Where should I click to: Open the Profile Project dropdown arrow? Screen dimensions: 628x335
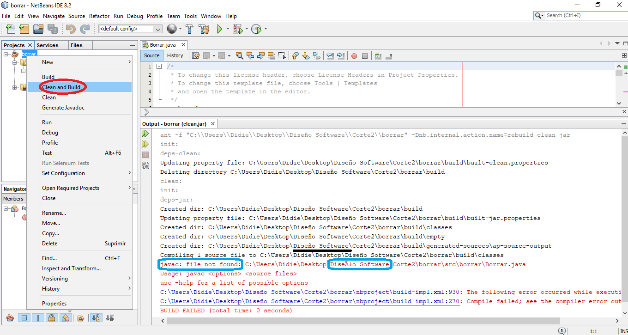click(x=266, y=29)
